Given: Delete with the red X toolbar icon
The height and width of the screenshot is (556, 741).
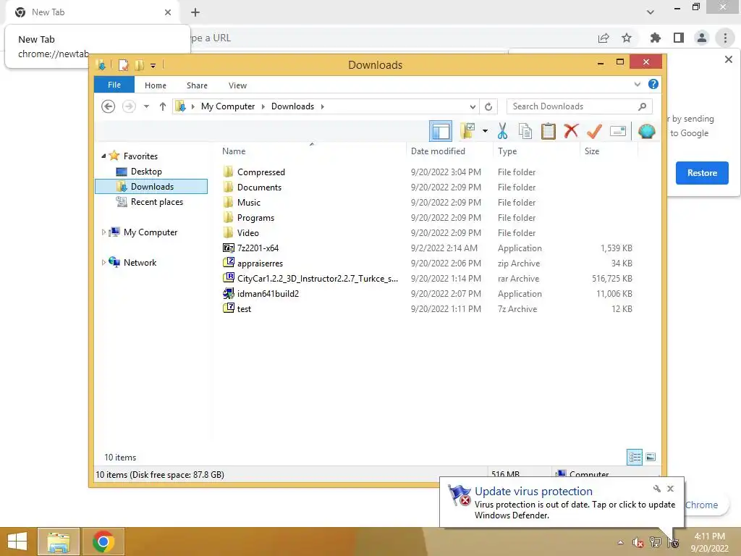Looking at the screenshot, I should coord(571,130).
